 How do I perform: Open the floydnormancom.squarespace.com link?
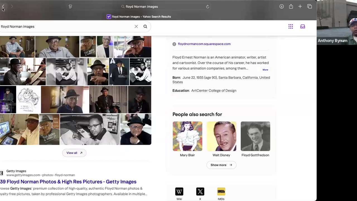click(x=204, y=44)
